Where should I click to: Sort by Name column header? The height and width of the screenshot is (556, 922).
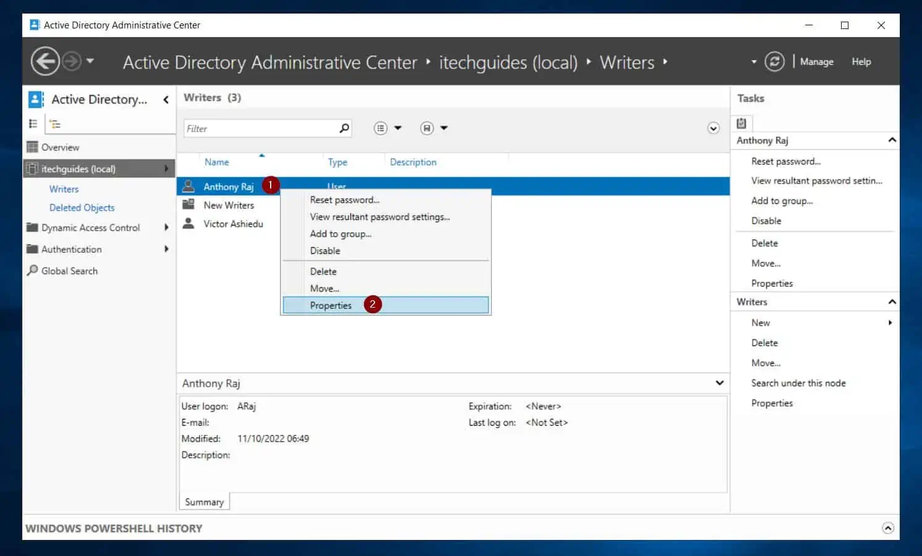(x=216, y=162)
